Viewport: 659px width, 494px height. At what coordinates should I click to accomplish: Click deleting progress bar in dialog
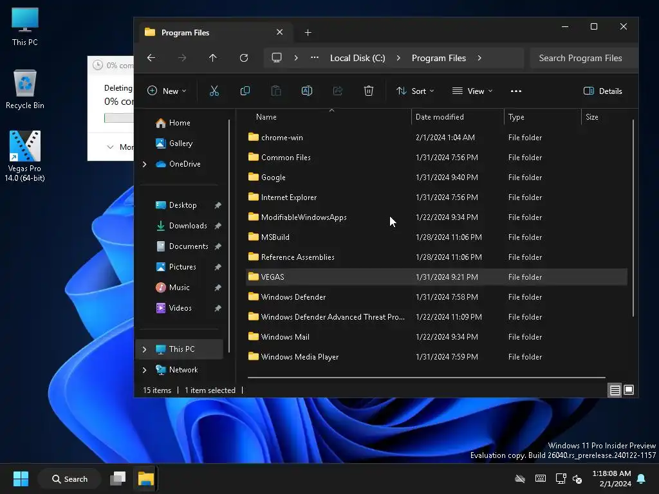(x=119, y=118)
